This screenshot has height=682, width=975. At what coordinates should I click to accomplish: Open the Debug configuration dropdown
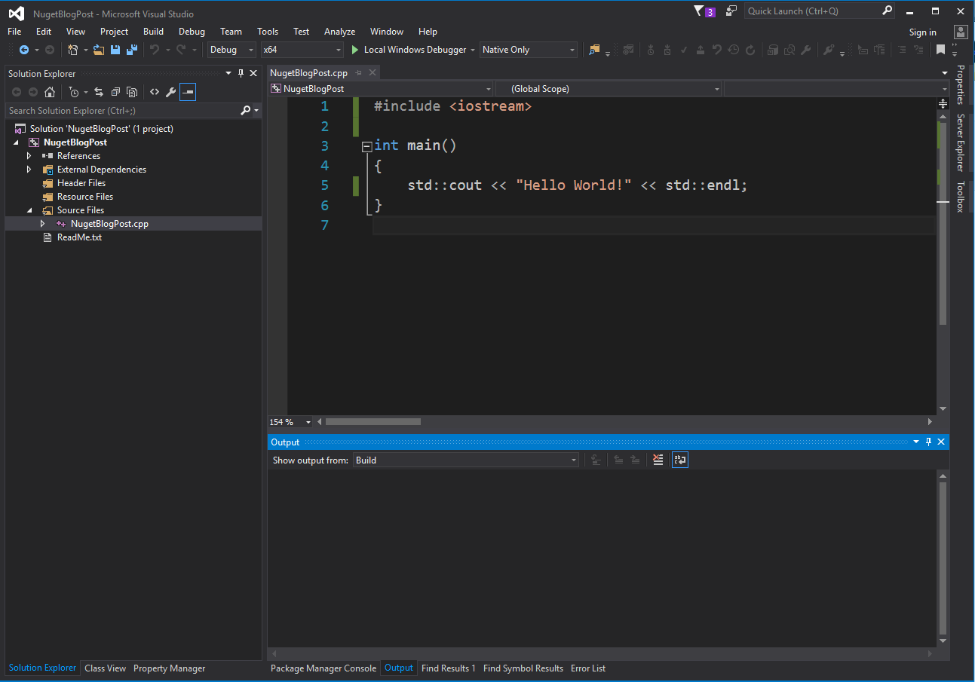tap(232, 50)
